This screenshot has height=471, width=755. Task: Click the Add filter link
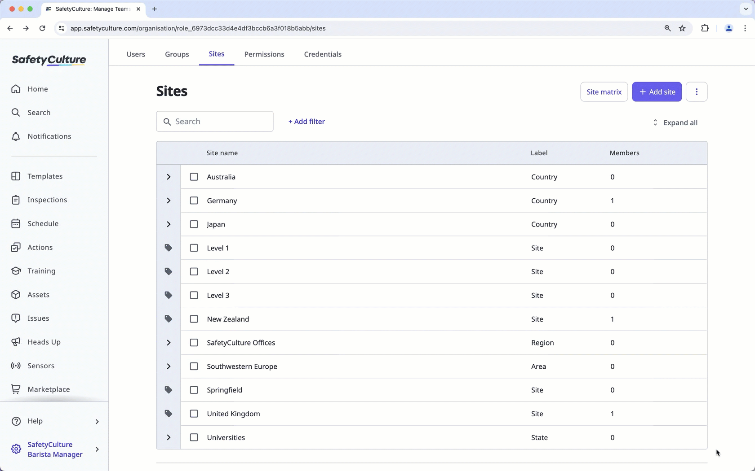pyautogui.click(x=306, y=122)
